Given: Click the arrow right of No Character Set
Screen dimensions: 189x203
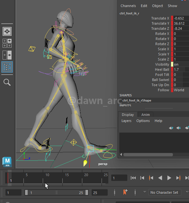Looking at the screenshot, I should [187, 192].
